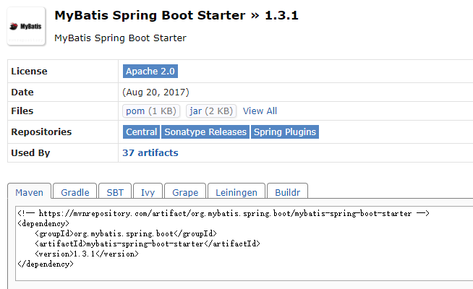
Task: Switch to the Gradle tab
Action: [75, 192]
